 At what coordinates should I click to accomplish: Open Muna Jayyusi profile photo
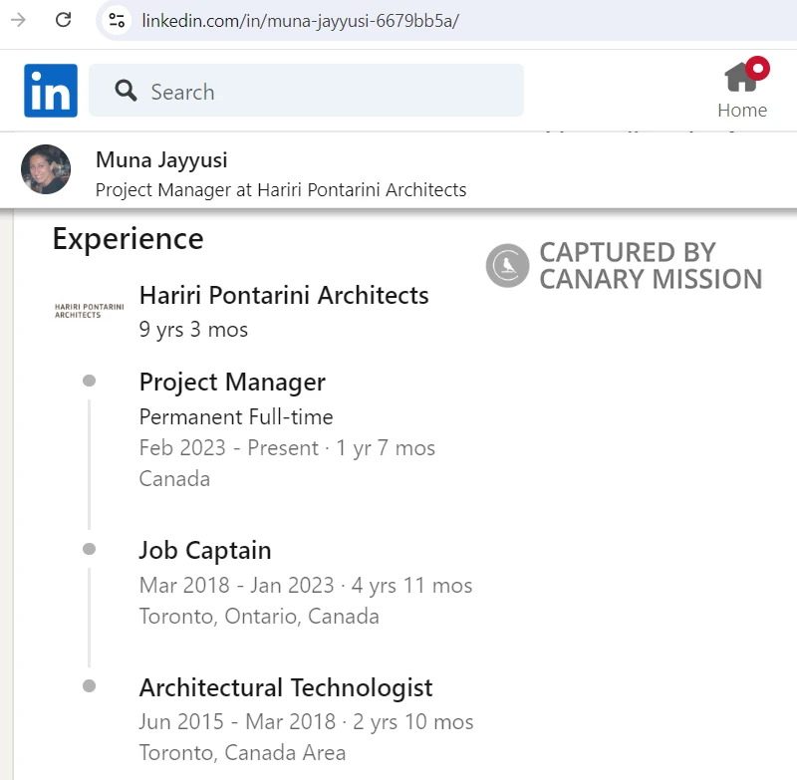(46, 169)
